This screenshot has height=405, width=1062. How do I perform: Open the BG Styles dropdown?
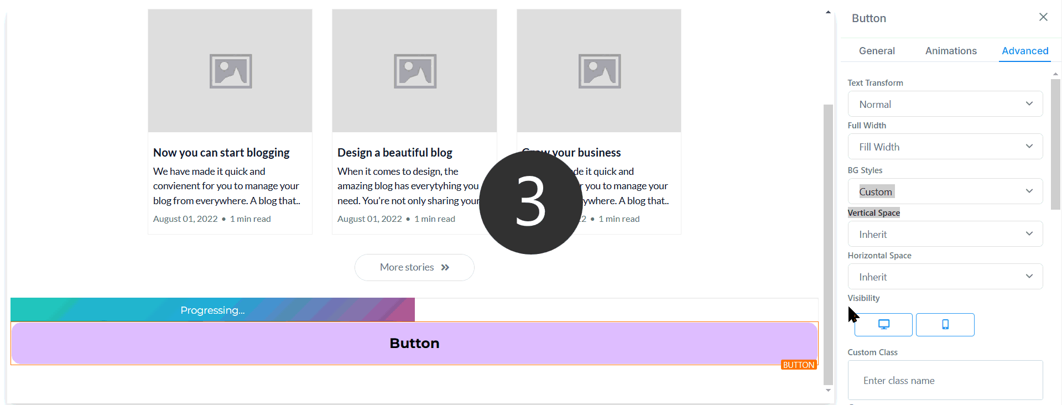(945, 191)
